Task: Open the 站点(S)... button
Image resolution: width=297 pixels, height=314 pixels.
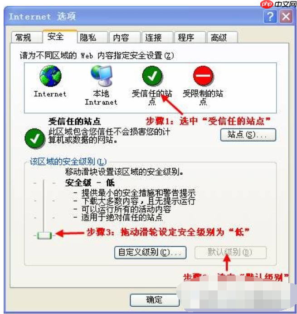Action: (248, 135)
